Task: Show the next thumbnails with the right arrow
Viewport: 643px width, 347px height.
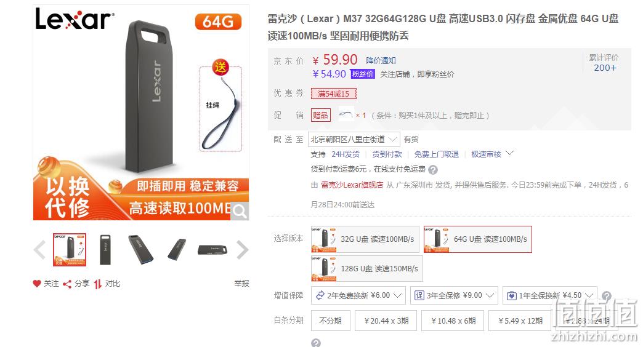Action: point(242,250)
